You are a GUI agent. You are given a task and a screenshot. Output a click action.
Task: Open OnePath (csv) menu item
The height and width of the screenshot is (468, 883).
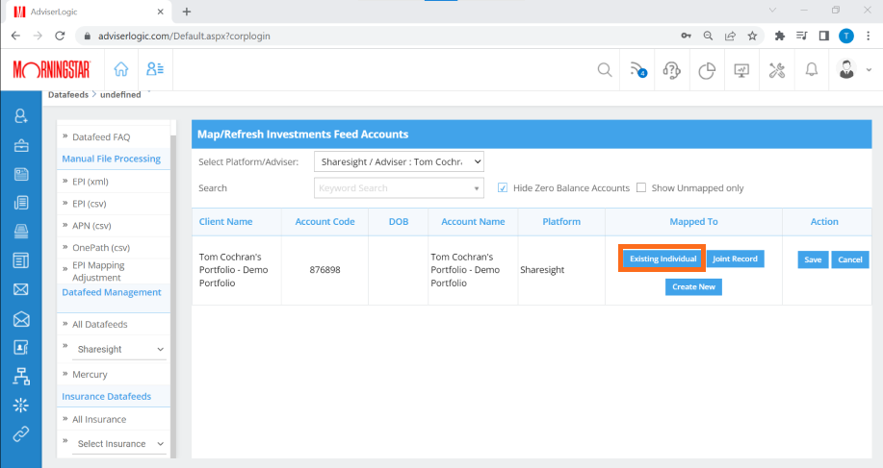[x=101, y=247]
